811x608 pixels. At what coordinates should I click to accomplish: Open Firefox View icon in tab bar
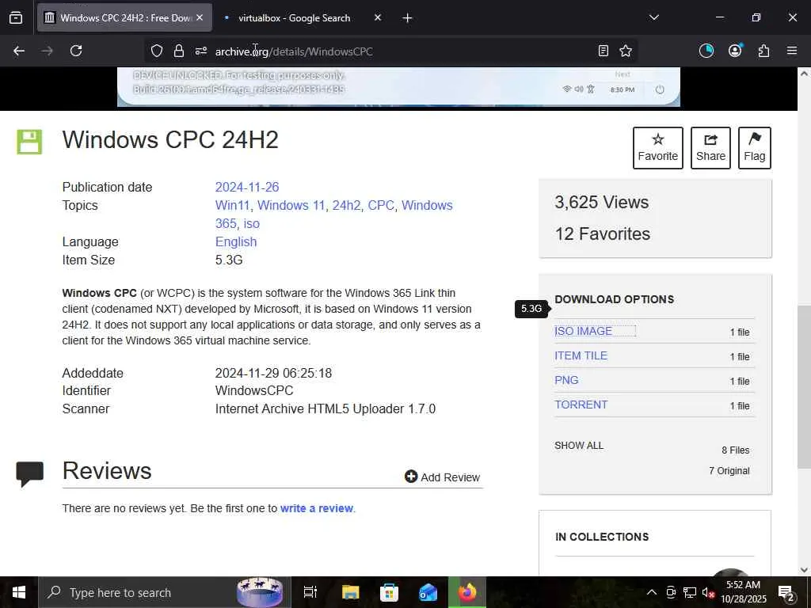coord(16,17)
